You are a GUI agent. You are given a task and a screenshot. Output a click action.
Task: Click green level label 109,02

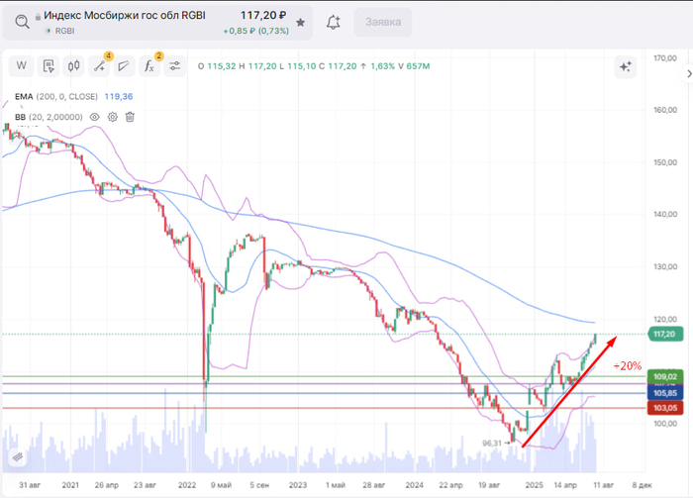665,377
